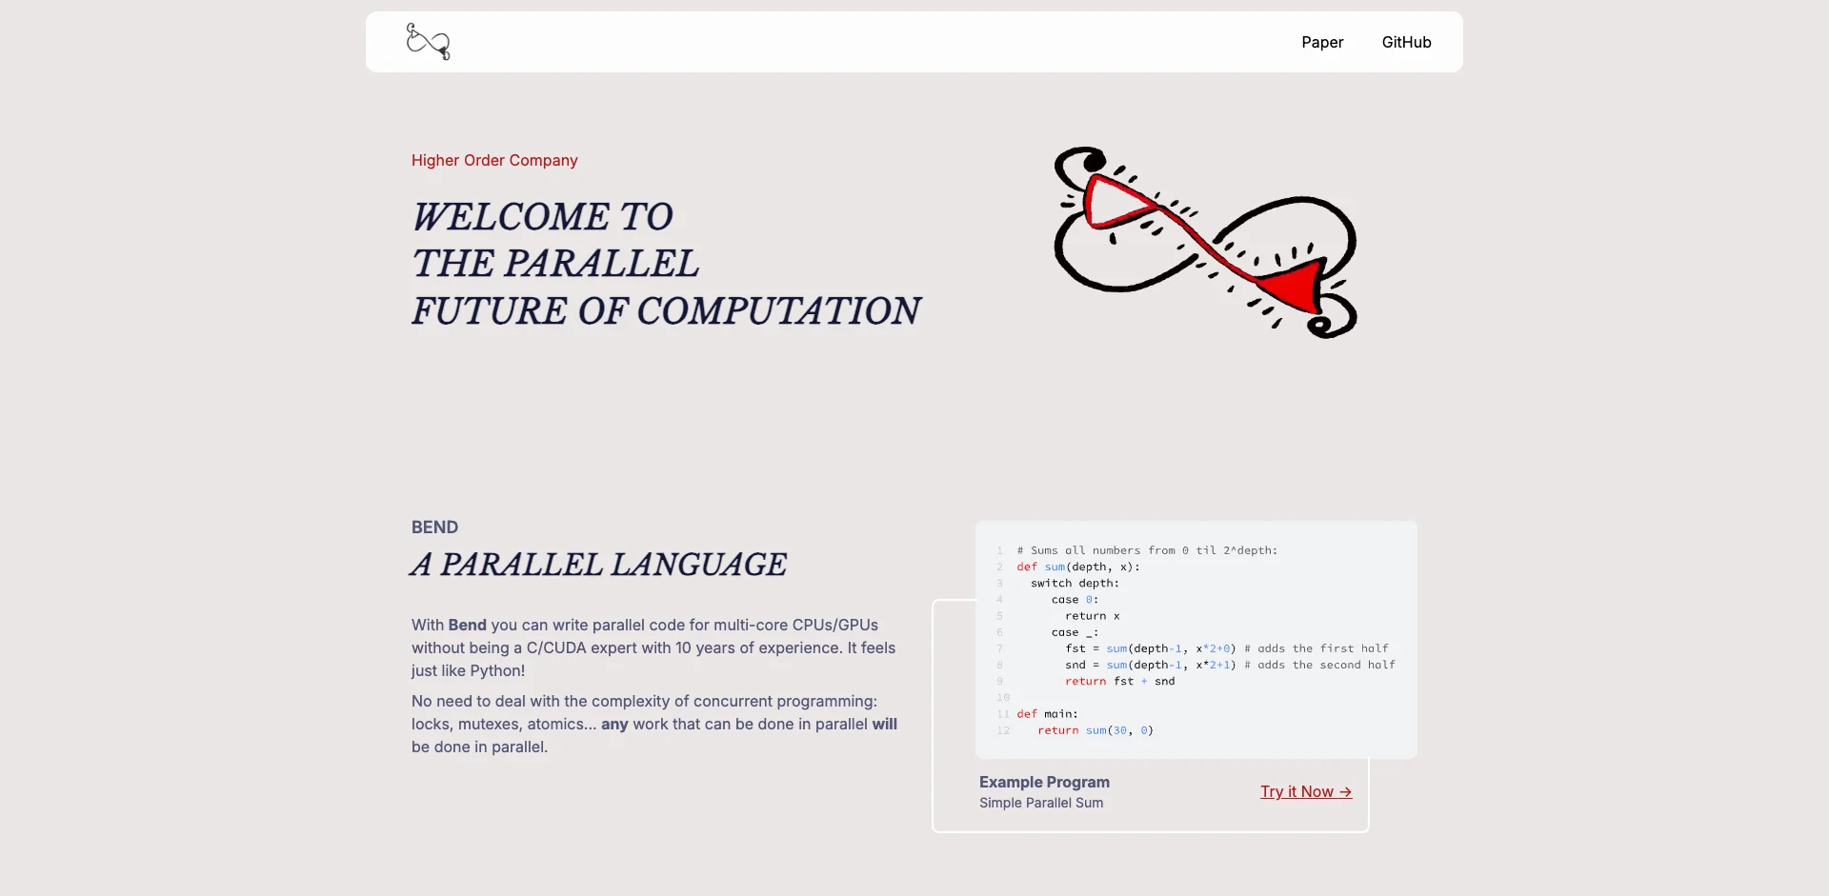Screen dimensions: 1829x896
Task: Click the paragraph beginning 'No need to deal'
Action: pyautogui.click(x=654, y=724)
